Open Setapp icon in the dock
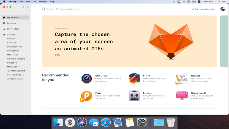Screen dimensions: 229x129 pos(70,122)
